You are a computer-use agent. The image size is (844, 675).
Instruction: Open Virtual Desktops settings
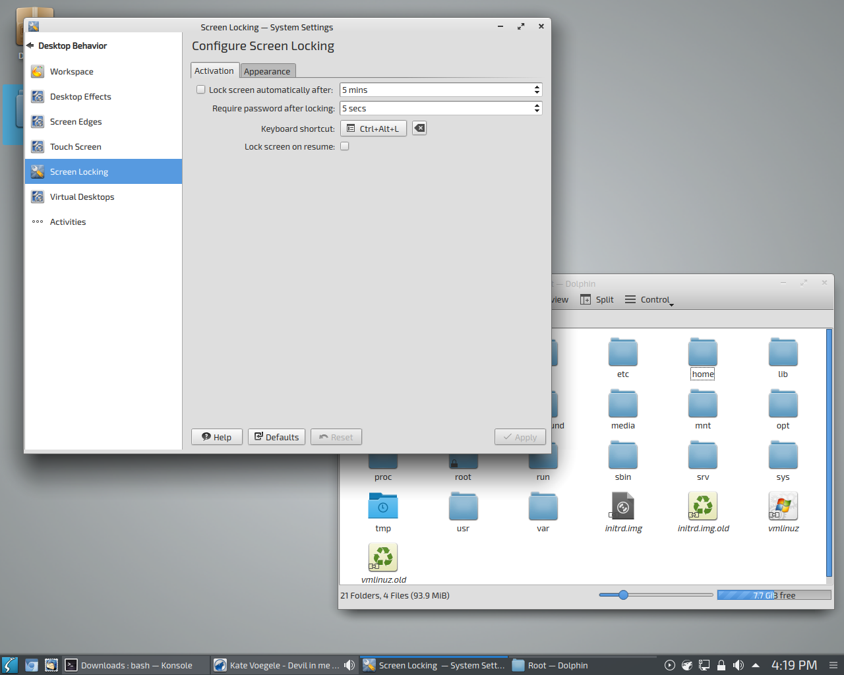tap(104, 196)
